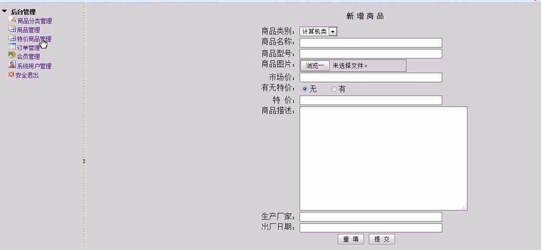The width and height of the screenshot is (541, 250).
Task: Select the 有 radio button
Action: [x=333, y=89]
